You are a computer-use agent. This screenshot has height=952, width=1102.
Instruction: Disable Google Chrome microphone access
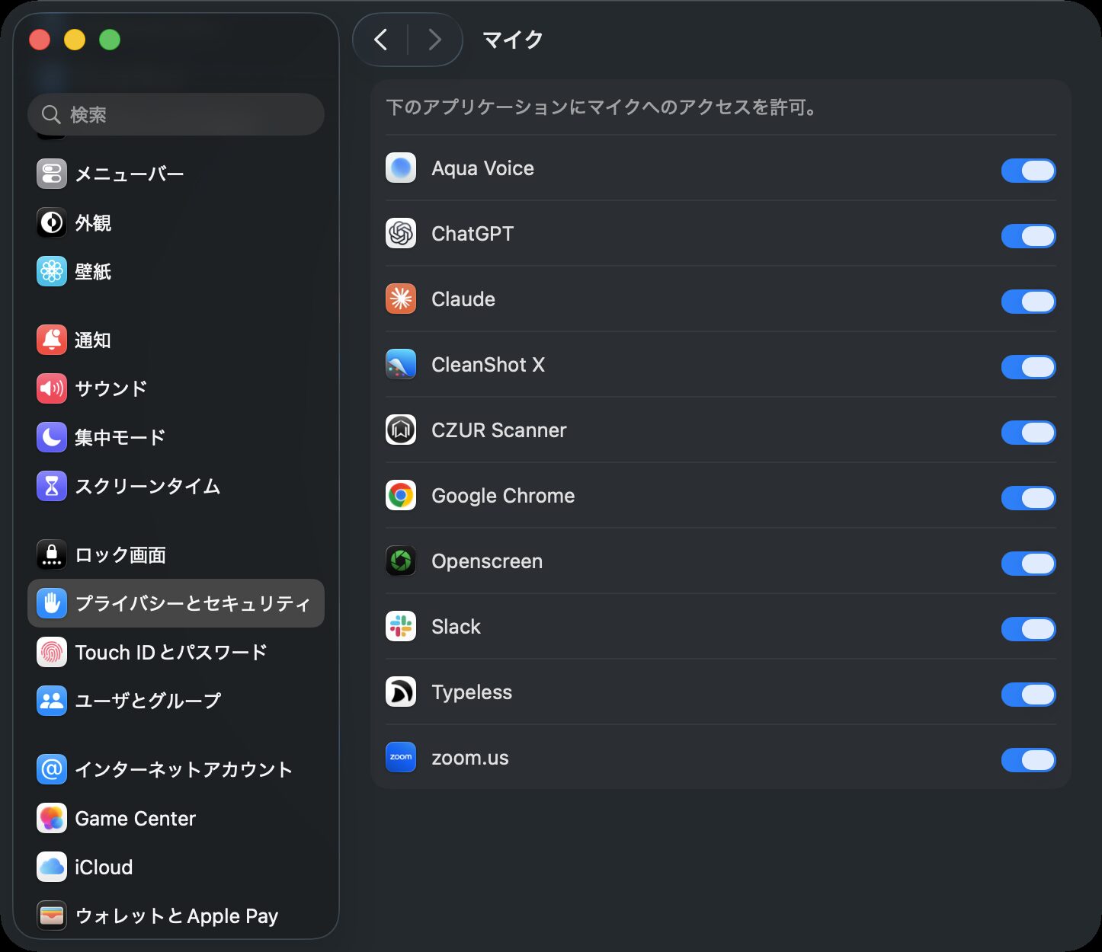[x=1028, y=498]
